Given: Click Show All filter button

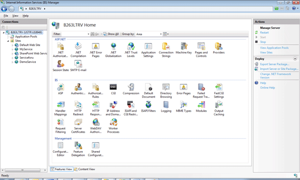Looking at the screenshot, I should pos(111,34).
